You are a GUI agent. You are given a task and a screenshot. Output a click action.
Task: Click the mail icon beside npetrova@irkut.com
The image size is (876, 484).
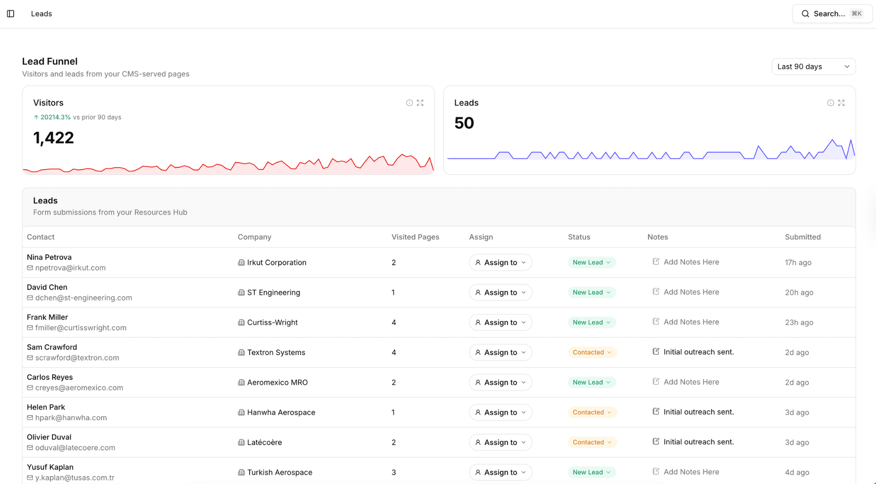coord(30,268)
